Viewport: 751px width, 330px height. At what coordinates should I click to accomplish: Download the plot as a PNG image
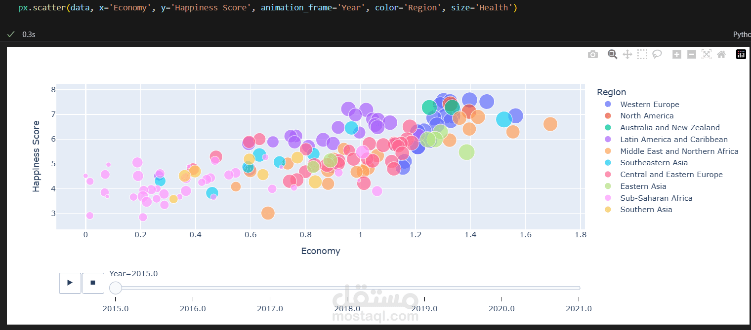point(593,54)
